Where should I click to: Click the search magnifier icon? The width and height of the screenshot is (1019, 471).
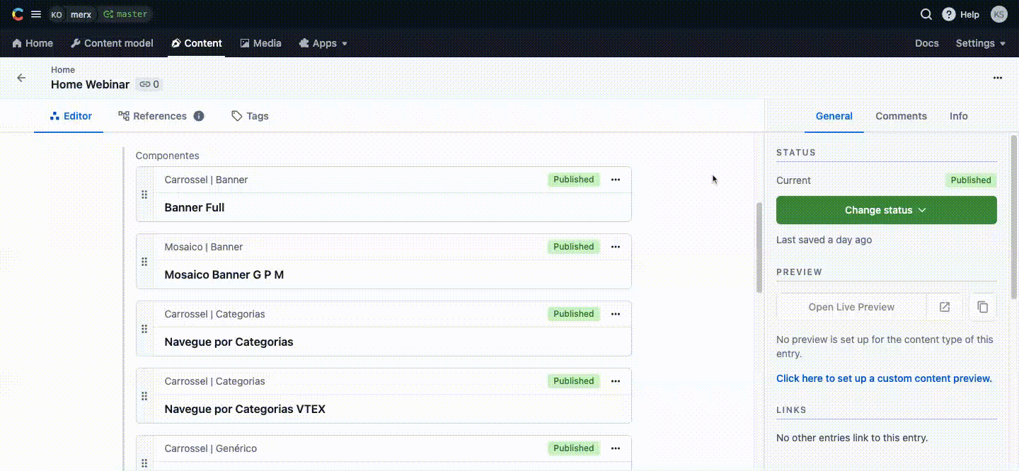pyautogui.click(x=926, y=14)
